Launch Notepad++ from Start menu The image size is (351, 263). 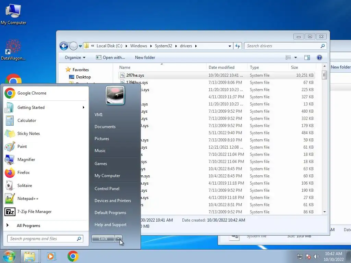(46, 199)
